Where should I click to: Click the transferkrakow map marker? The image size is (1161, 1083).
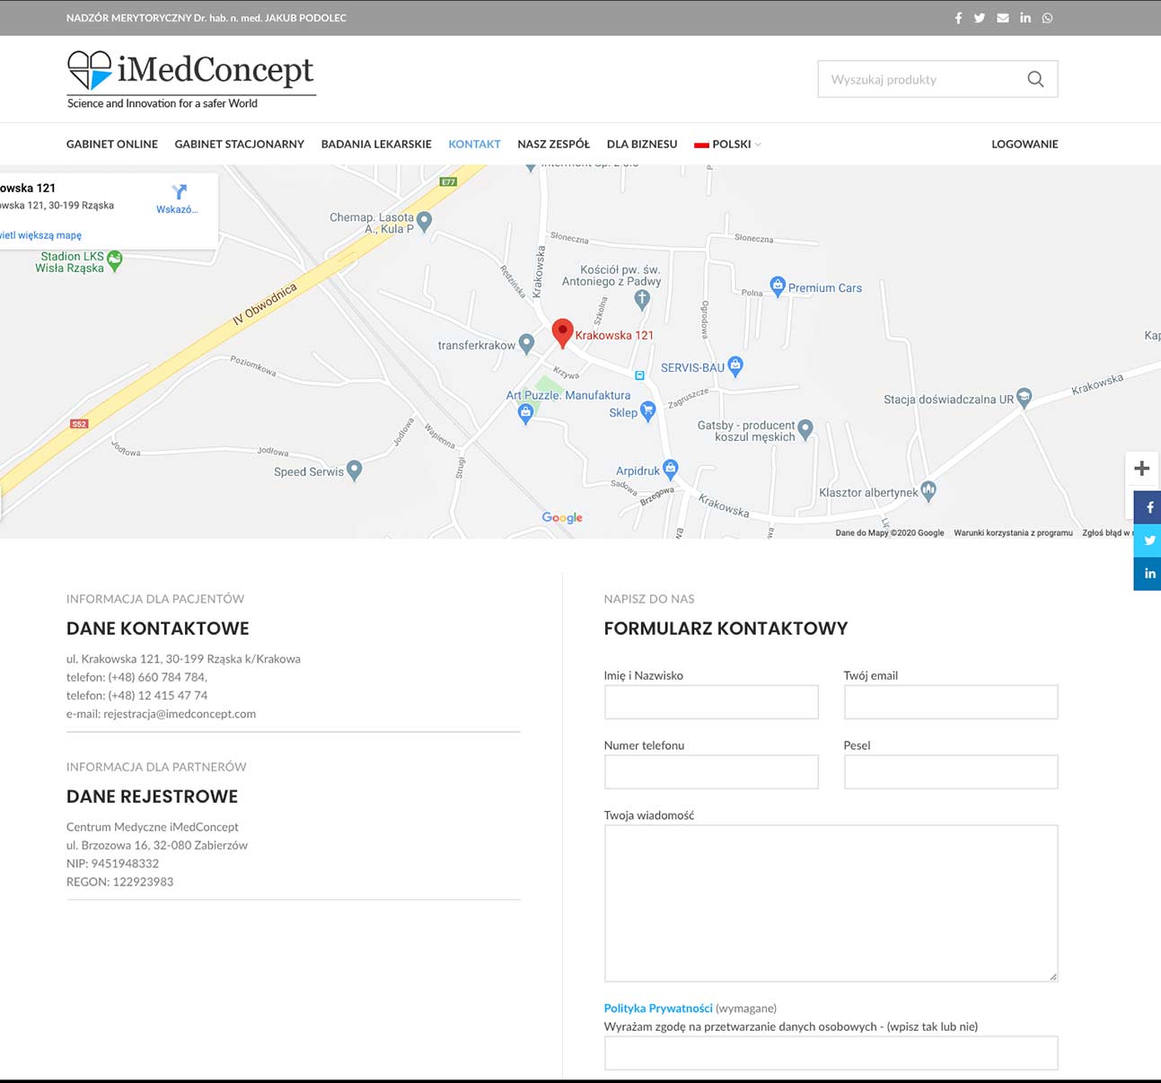pyautogui.click(x=527, y=344)
